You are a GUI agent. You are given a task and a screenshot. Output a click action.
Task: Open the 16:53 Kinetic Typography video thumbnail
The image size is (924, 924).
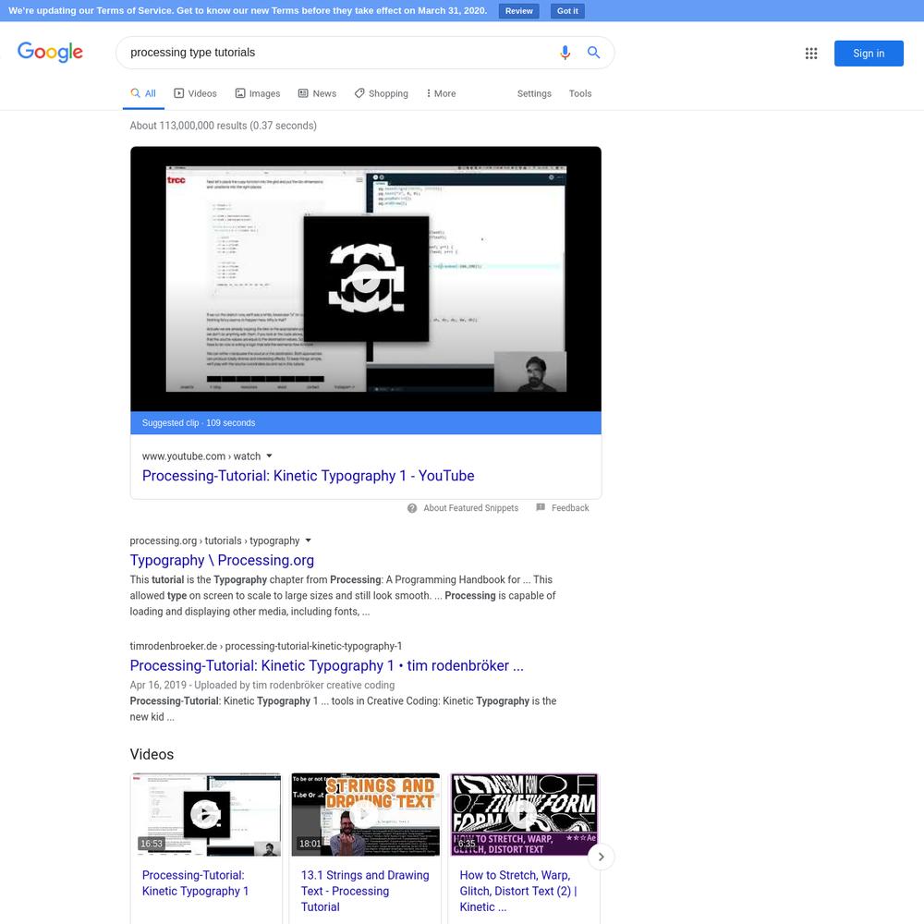coord(206,814)
